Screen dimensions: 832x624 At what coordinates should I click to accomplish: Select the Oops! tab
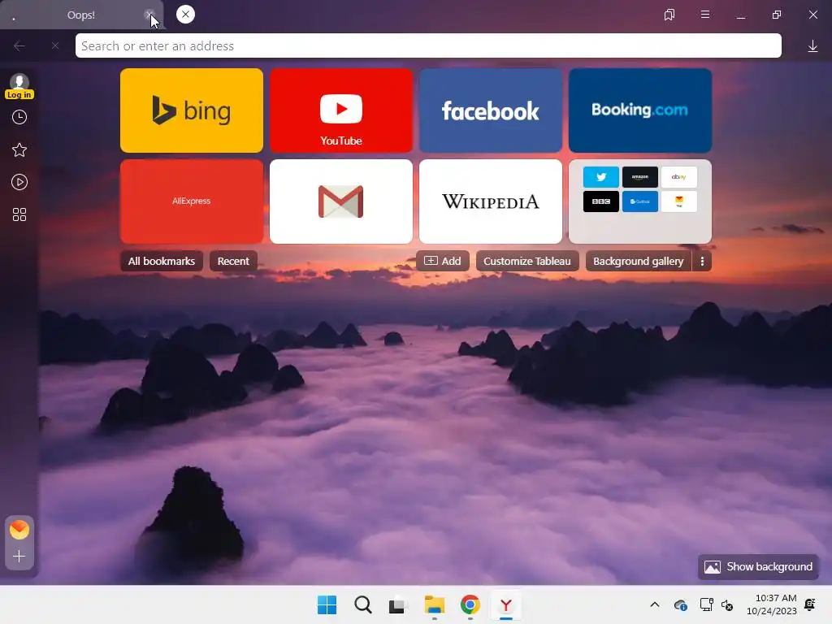click(x=81, y=15)
